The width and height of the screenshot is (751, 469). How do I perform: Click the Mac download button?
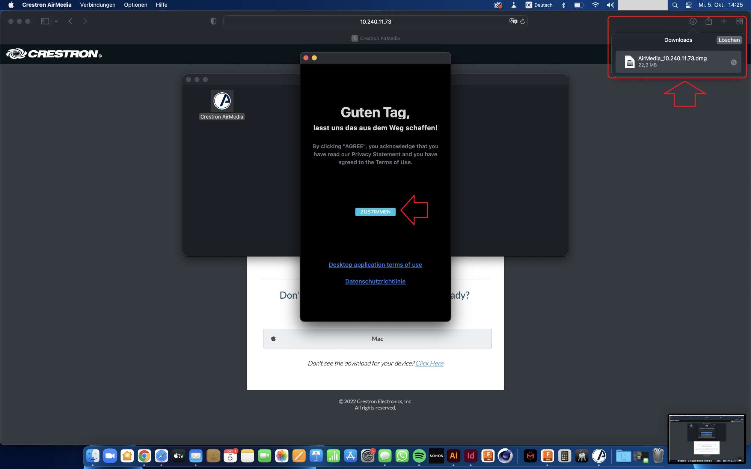[x=377, y=339]
